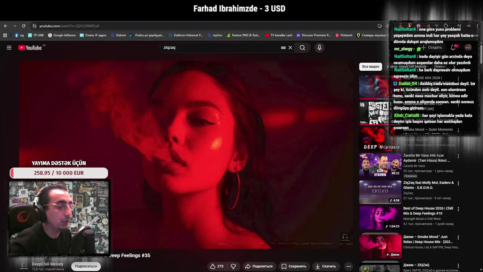
Task: Select the Все видео filter chip
Action: (x=371, y=66)
